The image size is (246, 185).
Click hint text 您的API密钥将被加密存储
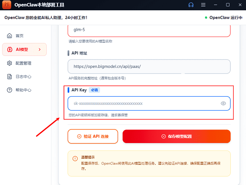click(98, 115)
